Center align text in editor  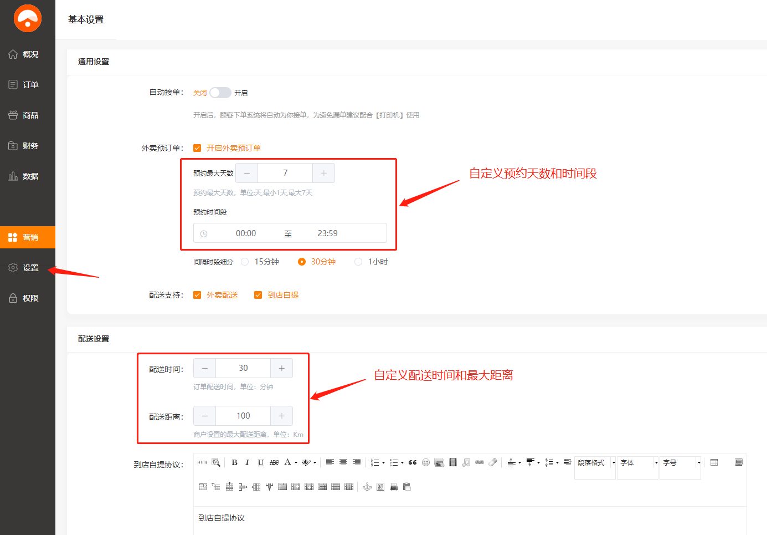pyautogui.click(x=343, y=462)
